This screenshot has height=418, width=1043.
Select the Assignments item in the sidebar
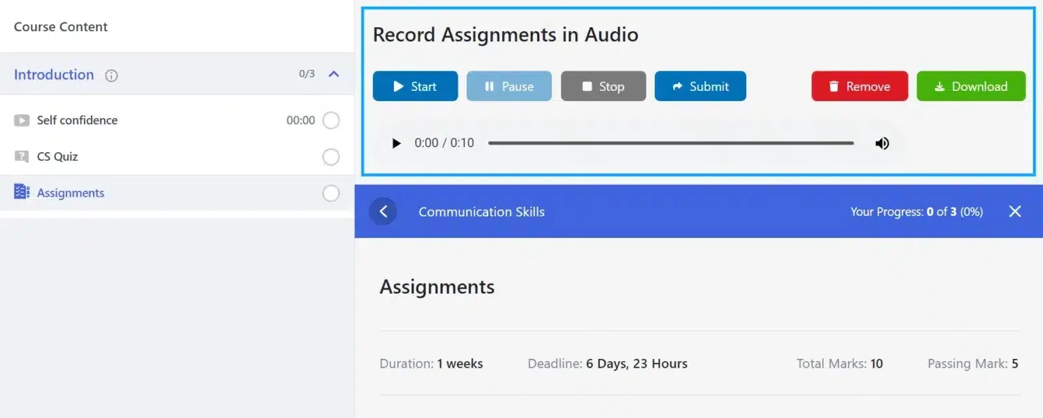click(x=71, y=193)
